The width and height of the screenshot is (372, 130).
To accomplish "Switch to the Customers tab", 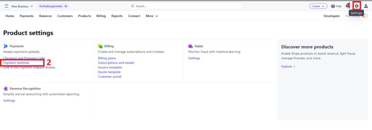I will click(x=65, y=16).
